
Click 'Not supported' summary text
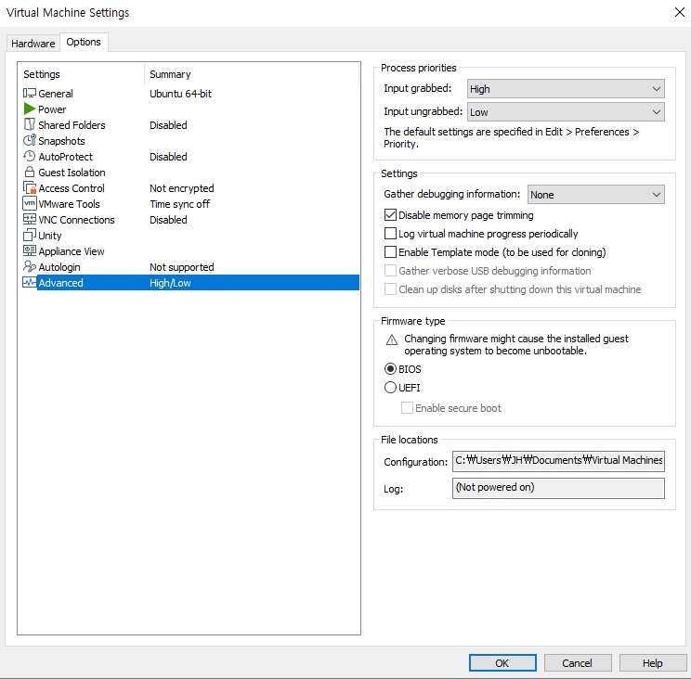tap(182, 267)
